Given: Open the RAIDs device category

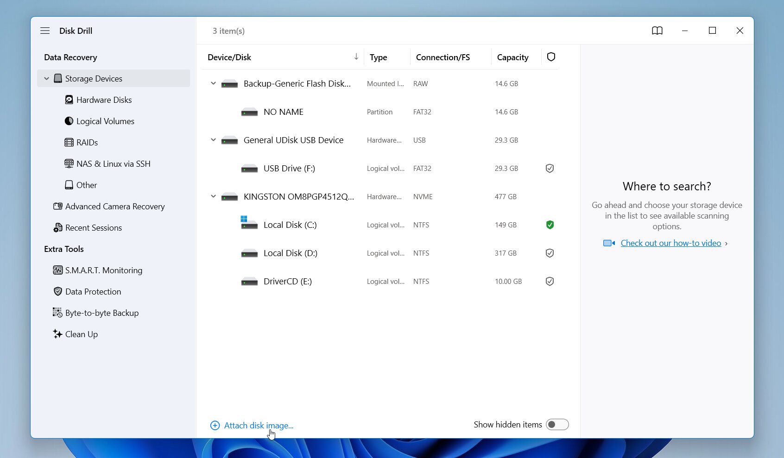Looking at the screenshot, I should [87, 142].
